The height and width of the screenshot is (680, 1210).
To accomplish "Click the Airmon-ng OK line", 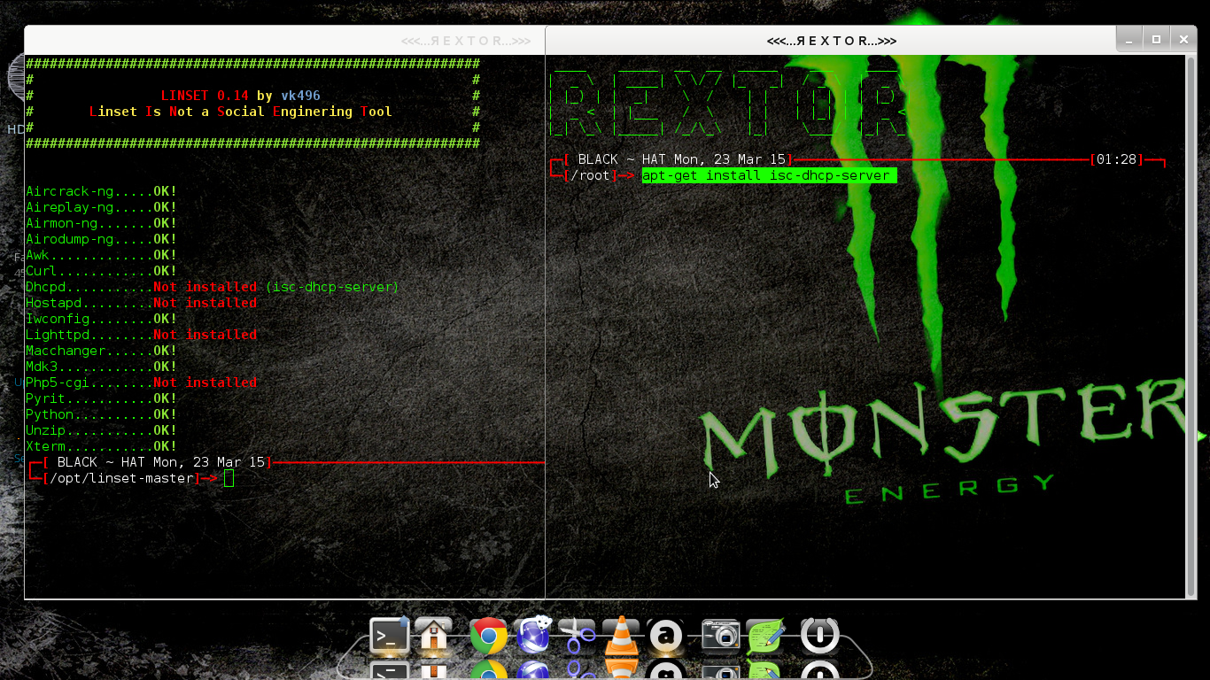I will click(x=101, y=223).
